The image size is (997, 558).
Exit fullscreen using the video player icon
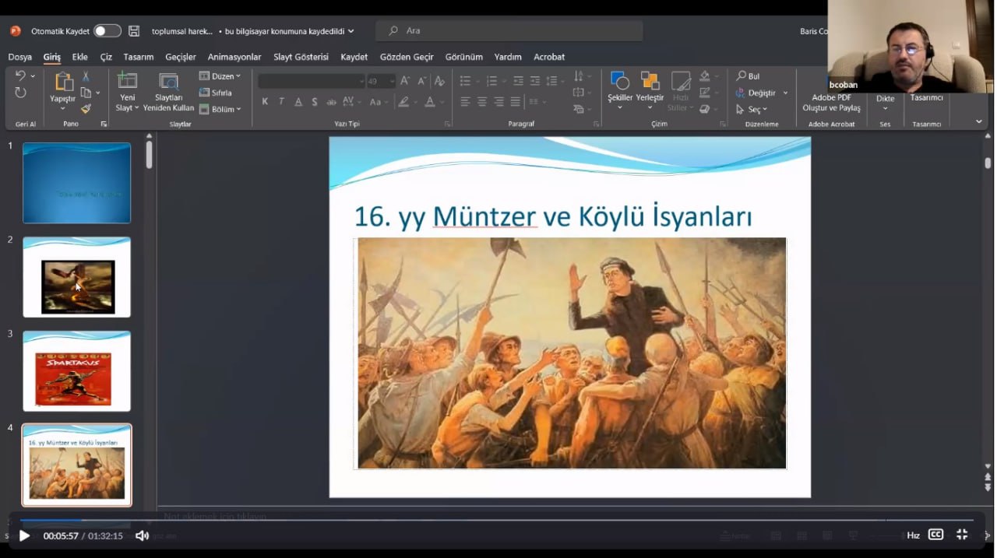962,535
